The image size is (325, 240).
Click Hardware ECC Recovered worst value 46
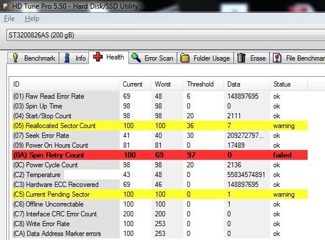158,185
